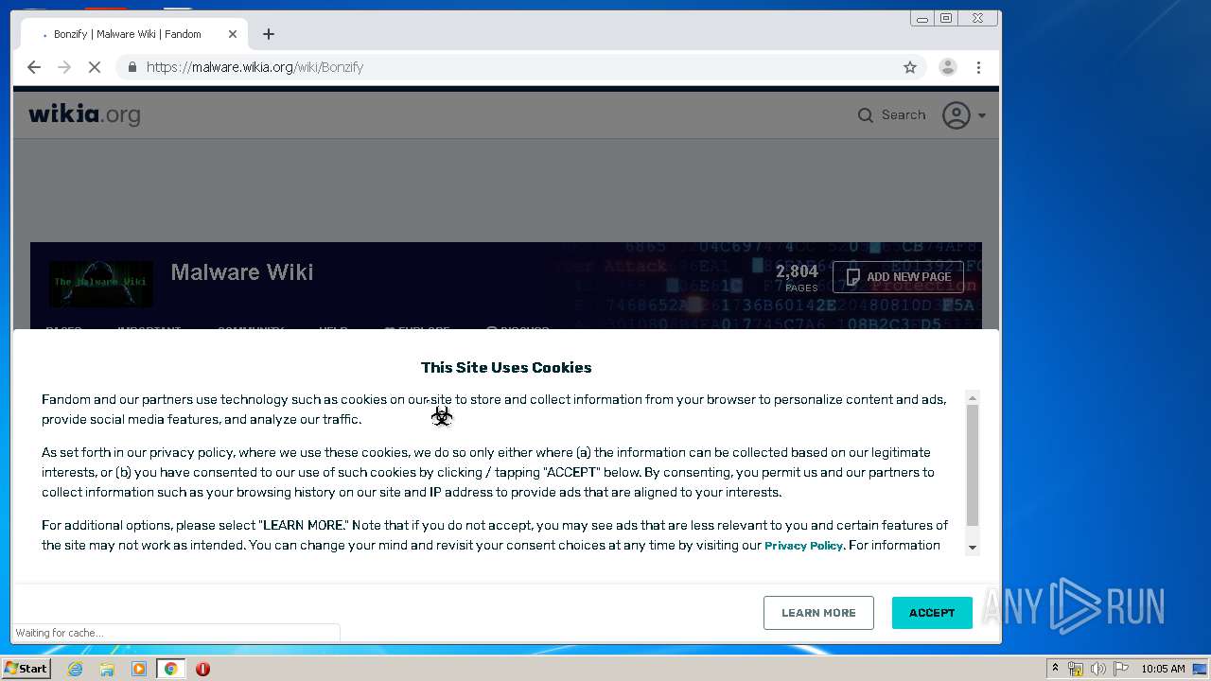Viewport: 1211px width, 681px height.
Task: Launch Internet Explorer from taskbar
Action: coord(75,669)
